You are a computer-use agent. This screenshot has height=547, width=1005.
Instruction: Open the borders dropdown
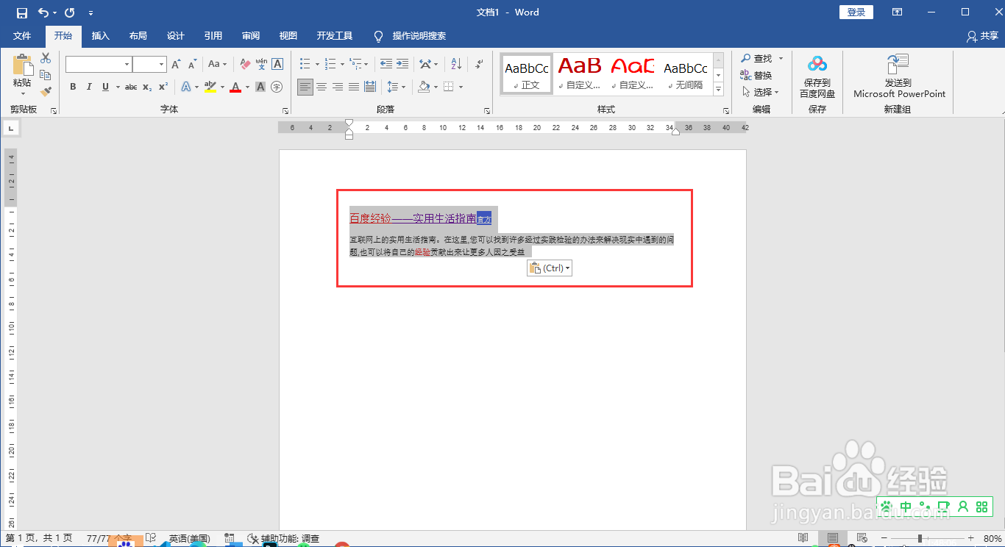(461, 87)
